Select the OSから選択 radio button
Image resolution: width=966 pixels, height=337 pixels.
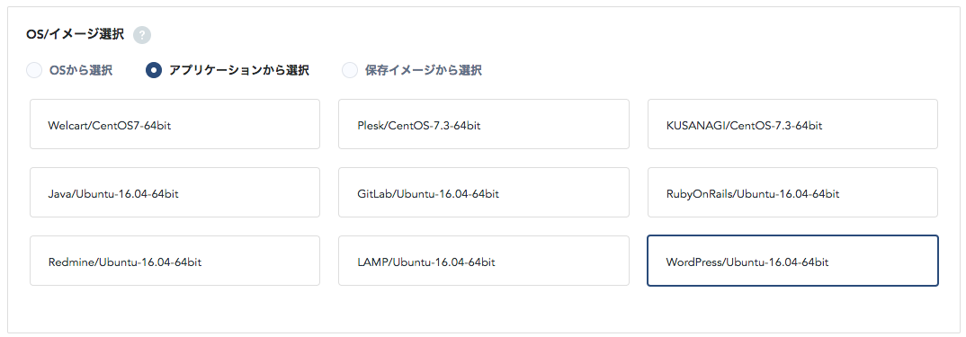34,70
